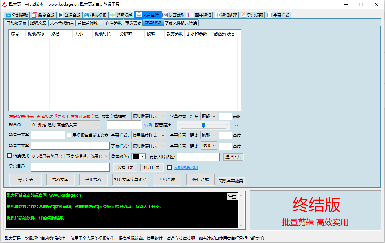
Task: Enable the 添加贴纸水印 checkbox
Action: (169, 167)
